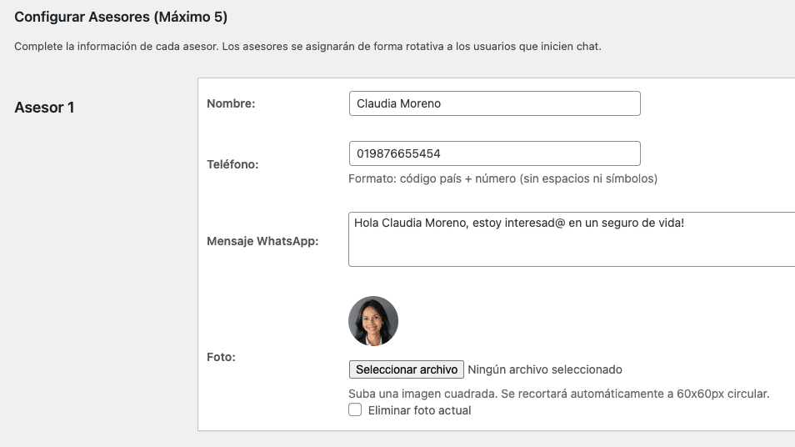795x447 pixels.
Task: Click the advisor rotation description paragraph
Action: (307, 47)
